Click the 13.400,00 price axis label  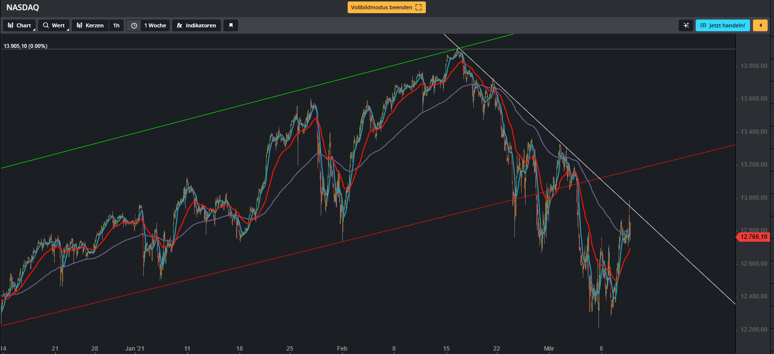click(x=753, y=132)
